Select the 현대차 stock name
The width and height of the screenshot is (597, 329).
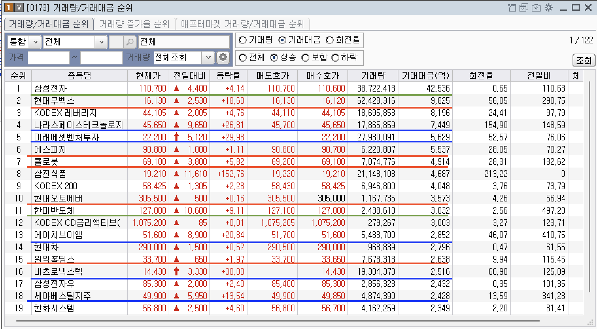coord(46,247)
